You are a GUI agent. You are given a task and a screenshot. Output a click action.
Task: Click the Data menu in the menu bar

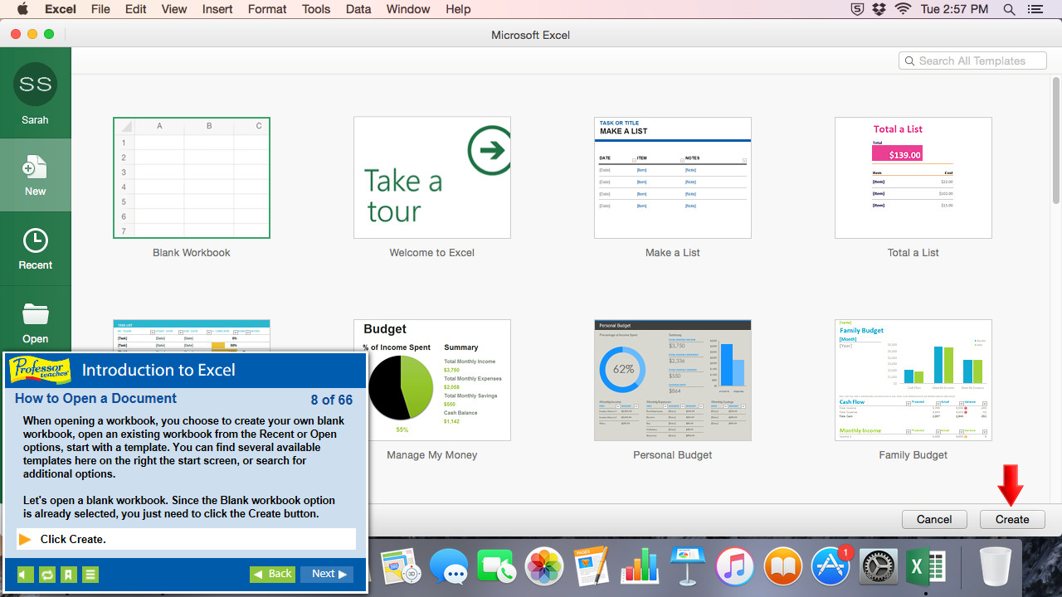point(358,9)
